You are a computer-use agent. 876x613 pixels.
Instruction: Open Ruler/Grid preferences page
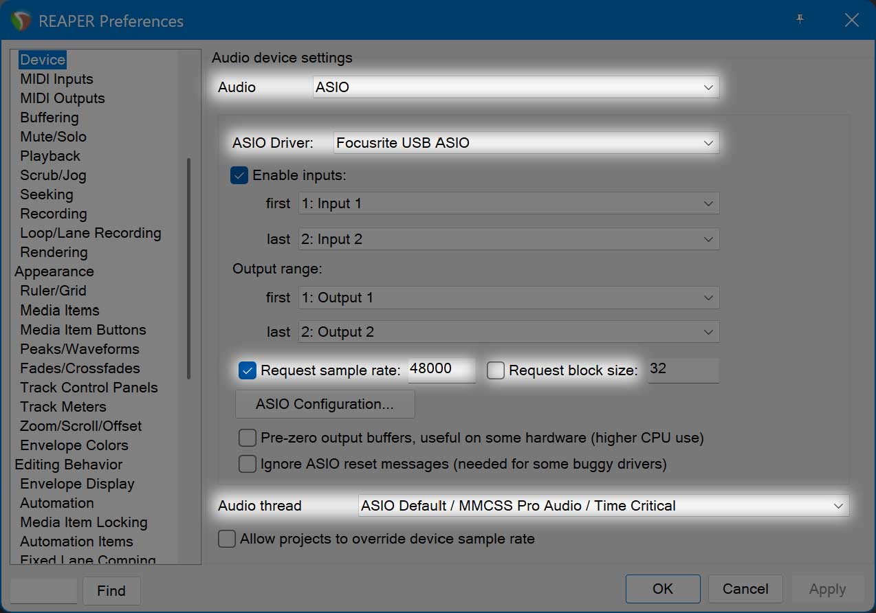point(53,291)
